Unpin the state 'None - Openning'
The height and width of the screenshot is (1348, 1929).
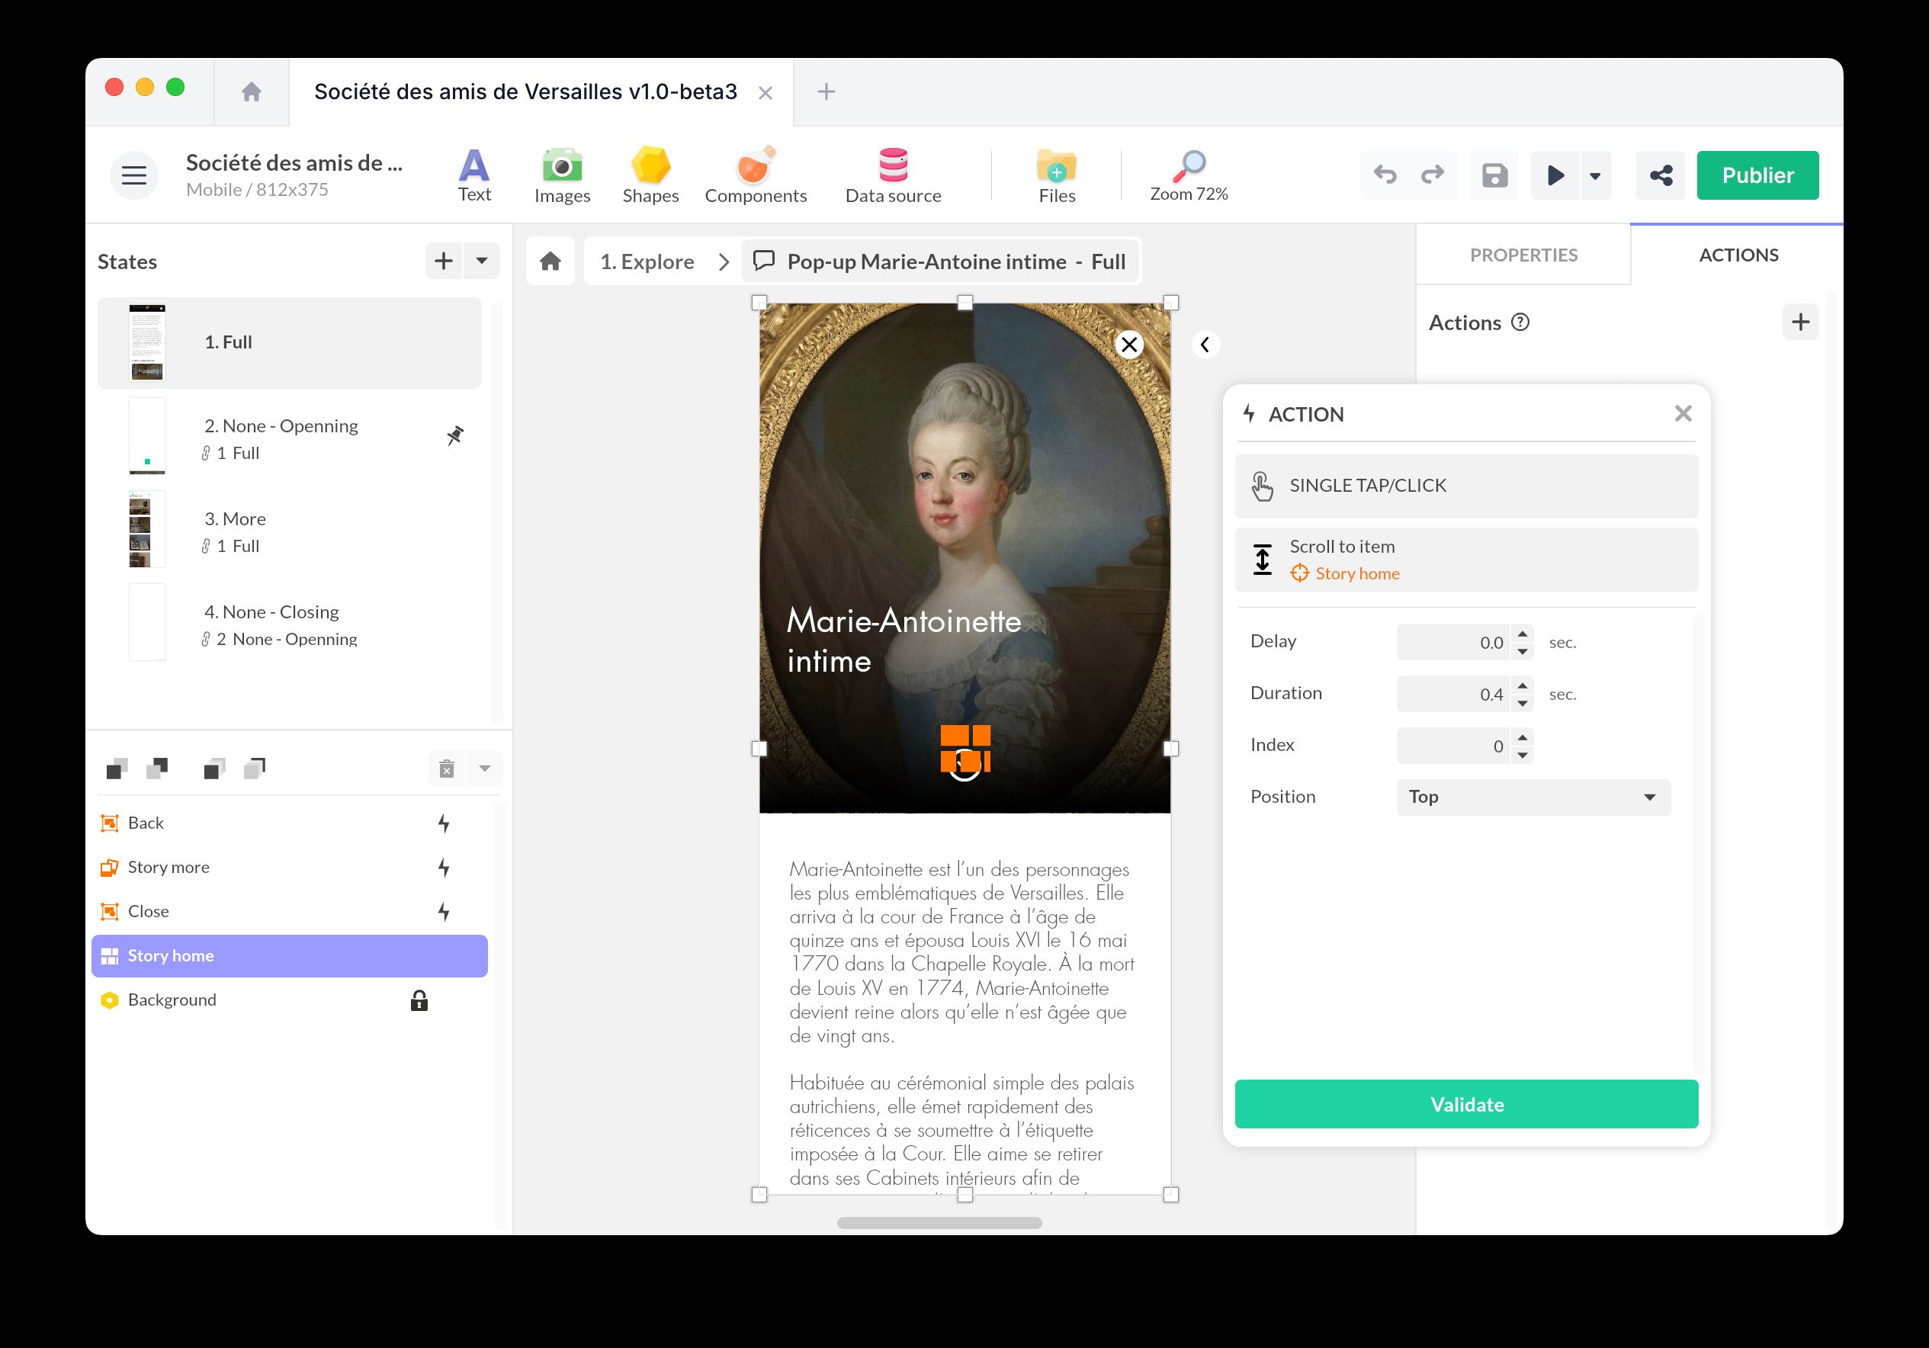pyautogui.click(x=454, y=435)
